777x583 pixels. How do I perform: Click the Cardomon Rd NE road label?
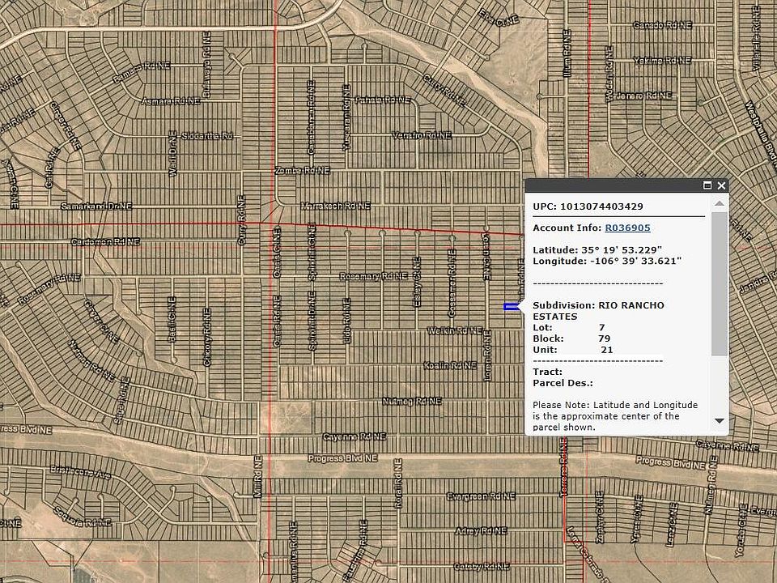tap(105, 241)
